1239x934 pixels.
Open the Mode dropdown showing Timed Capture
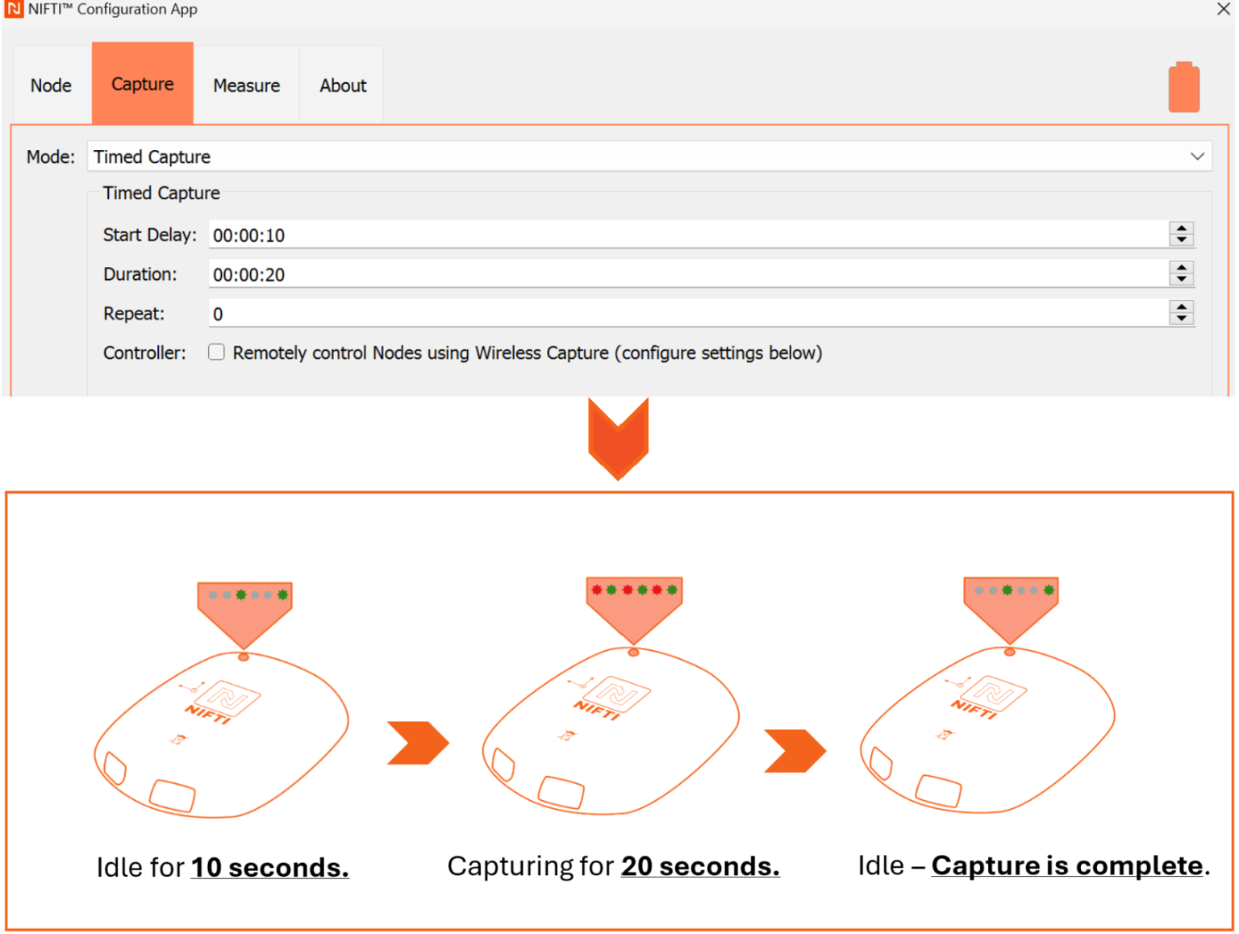coord(649,156)
